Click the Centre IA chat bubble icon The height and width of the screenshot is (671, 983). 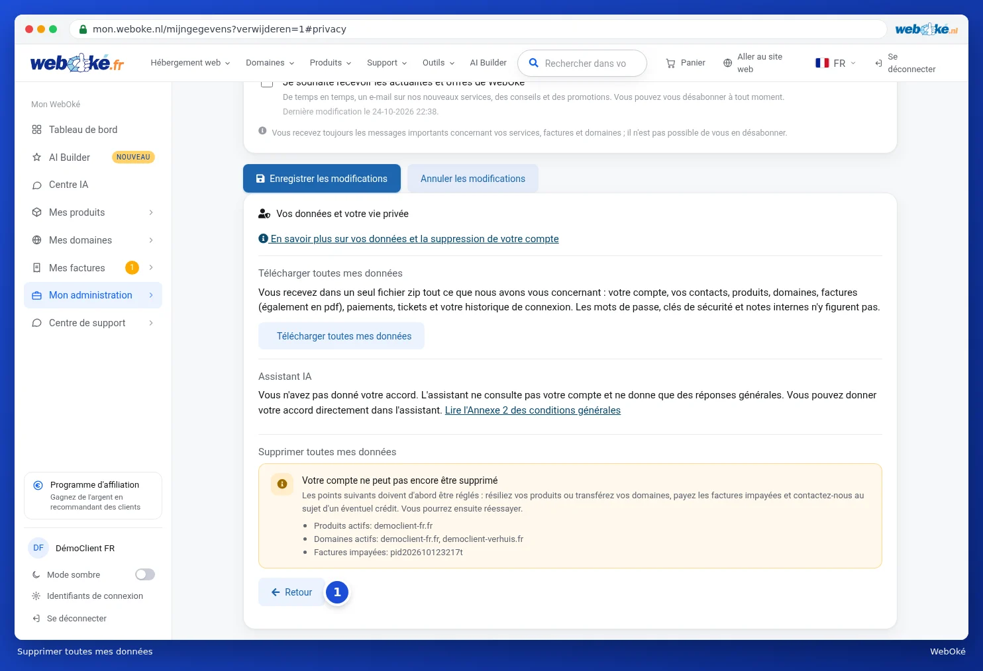[36, 185]
